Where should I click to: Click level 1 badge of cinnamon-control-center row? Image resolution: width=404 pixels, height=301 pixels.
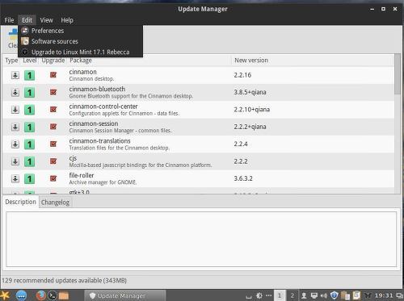coord(29,110)
